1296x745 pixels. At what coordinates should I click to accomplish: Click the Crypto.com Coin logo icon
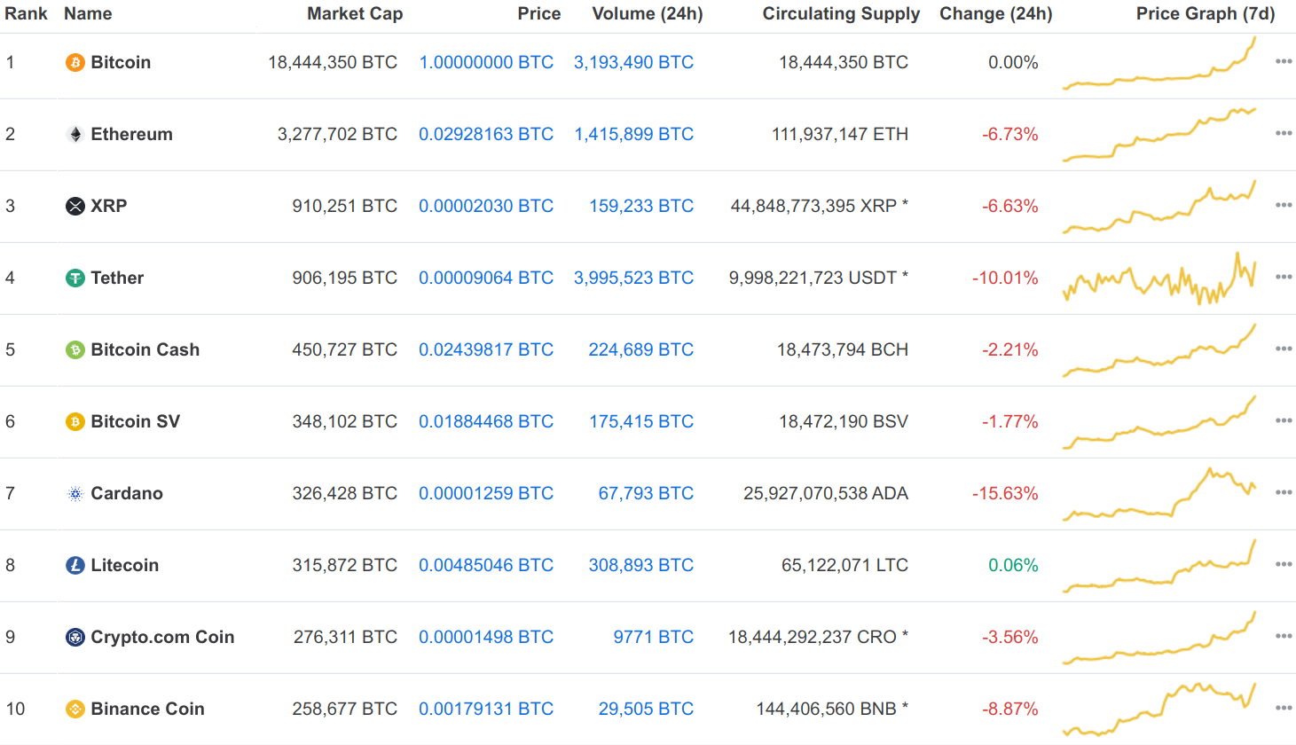point(75,637)
